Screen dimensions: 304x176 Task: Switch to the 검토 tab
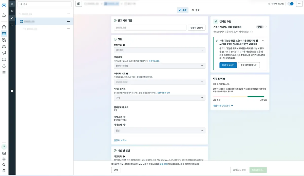tap(195, 10)
